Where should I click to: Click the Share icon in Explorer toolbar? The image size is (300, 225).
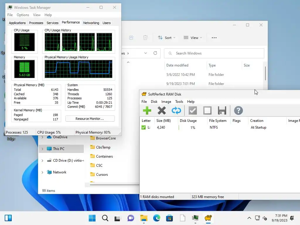pos(131,37)
